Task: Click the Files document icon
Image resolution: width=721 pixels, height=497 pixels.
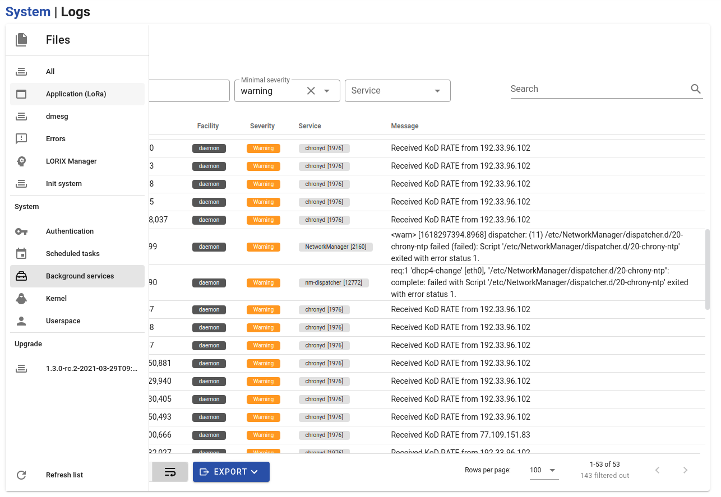Action: click(x=21, y=40)
